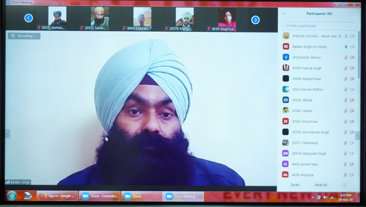Toggle (513)Vansh Oberoi video icon
The height and width of the screenshot is (207, 366).
tap(352, 57)
